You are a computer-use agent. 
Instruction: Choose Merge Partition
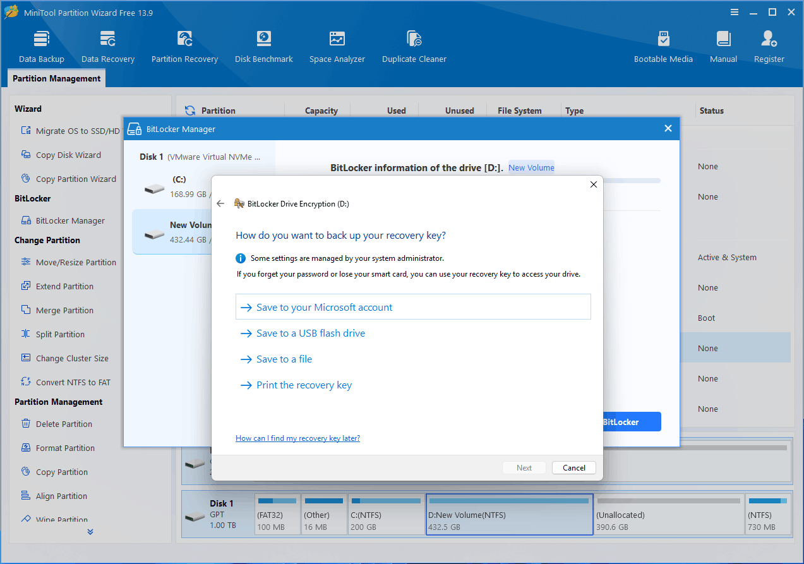tap(57, 310)
